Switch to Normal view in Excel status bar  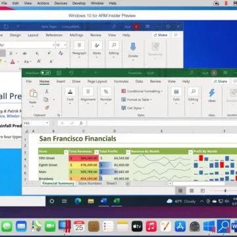point(180,191)
